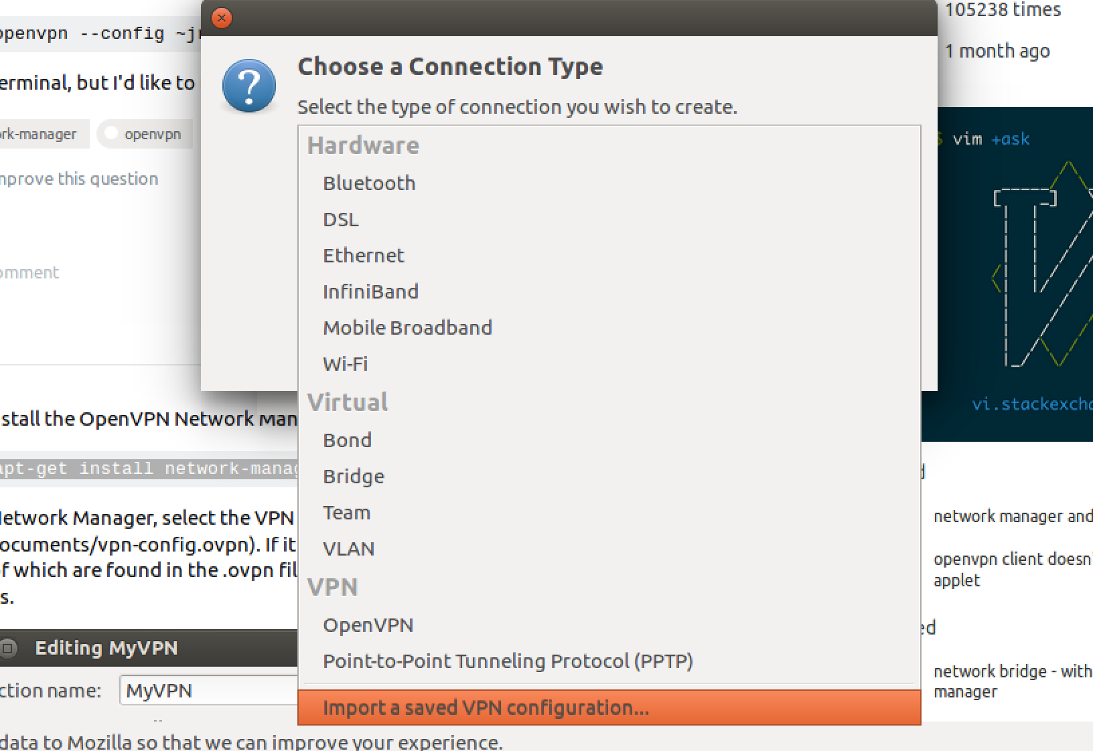The width and height of the screenshot is (1093, 751).
Task: Click the openvpn tag on the question
Action: tap(145, 134)
